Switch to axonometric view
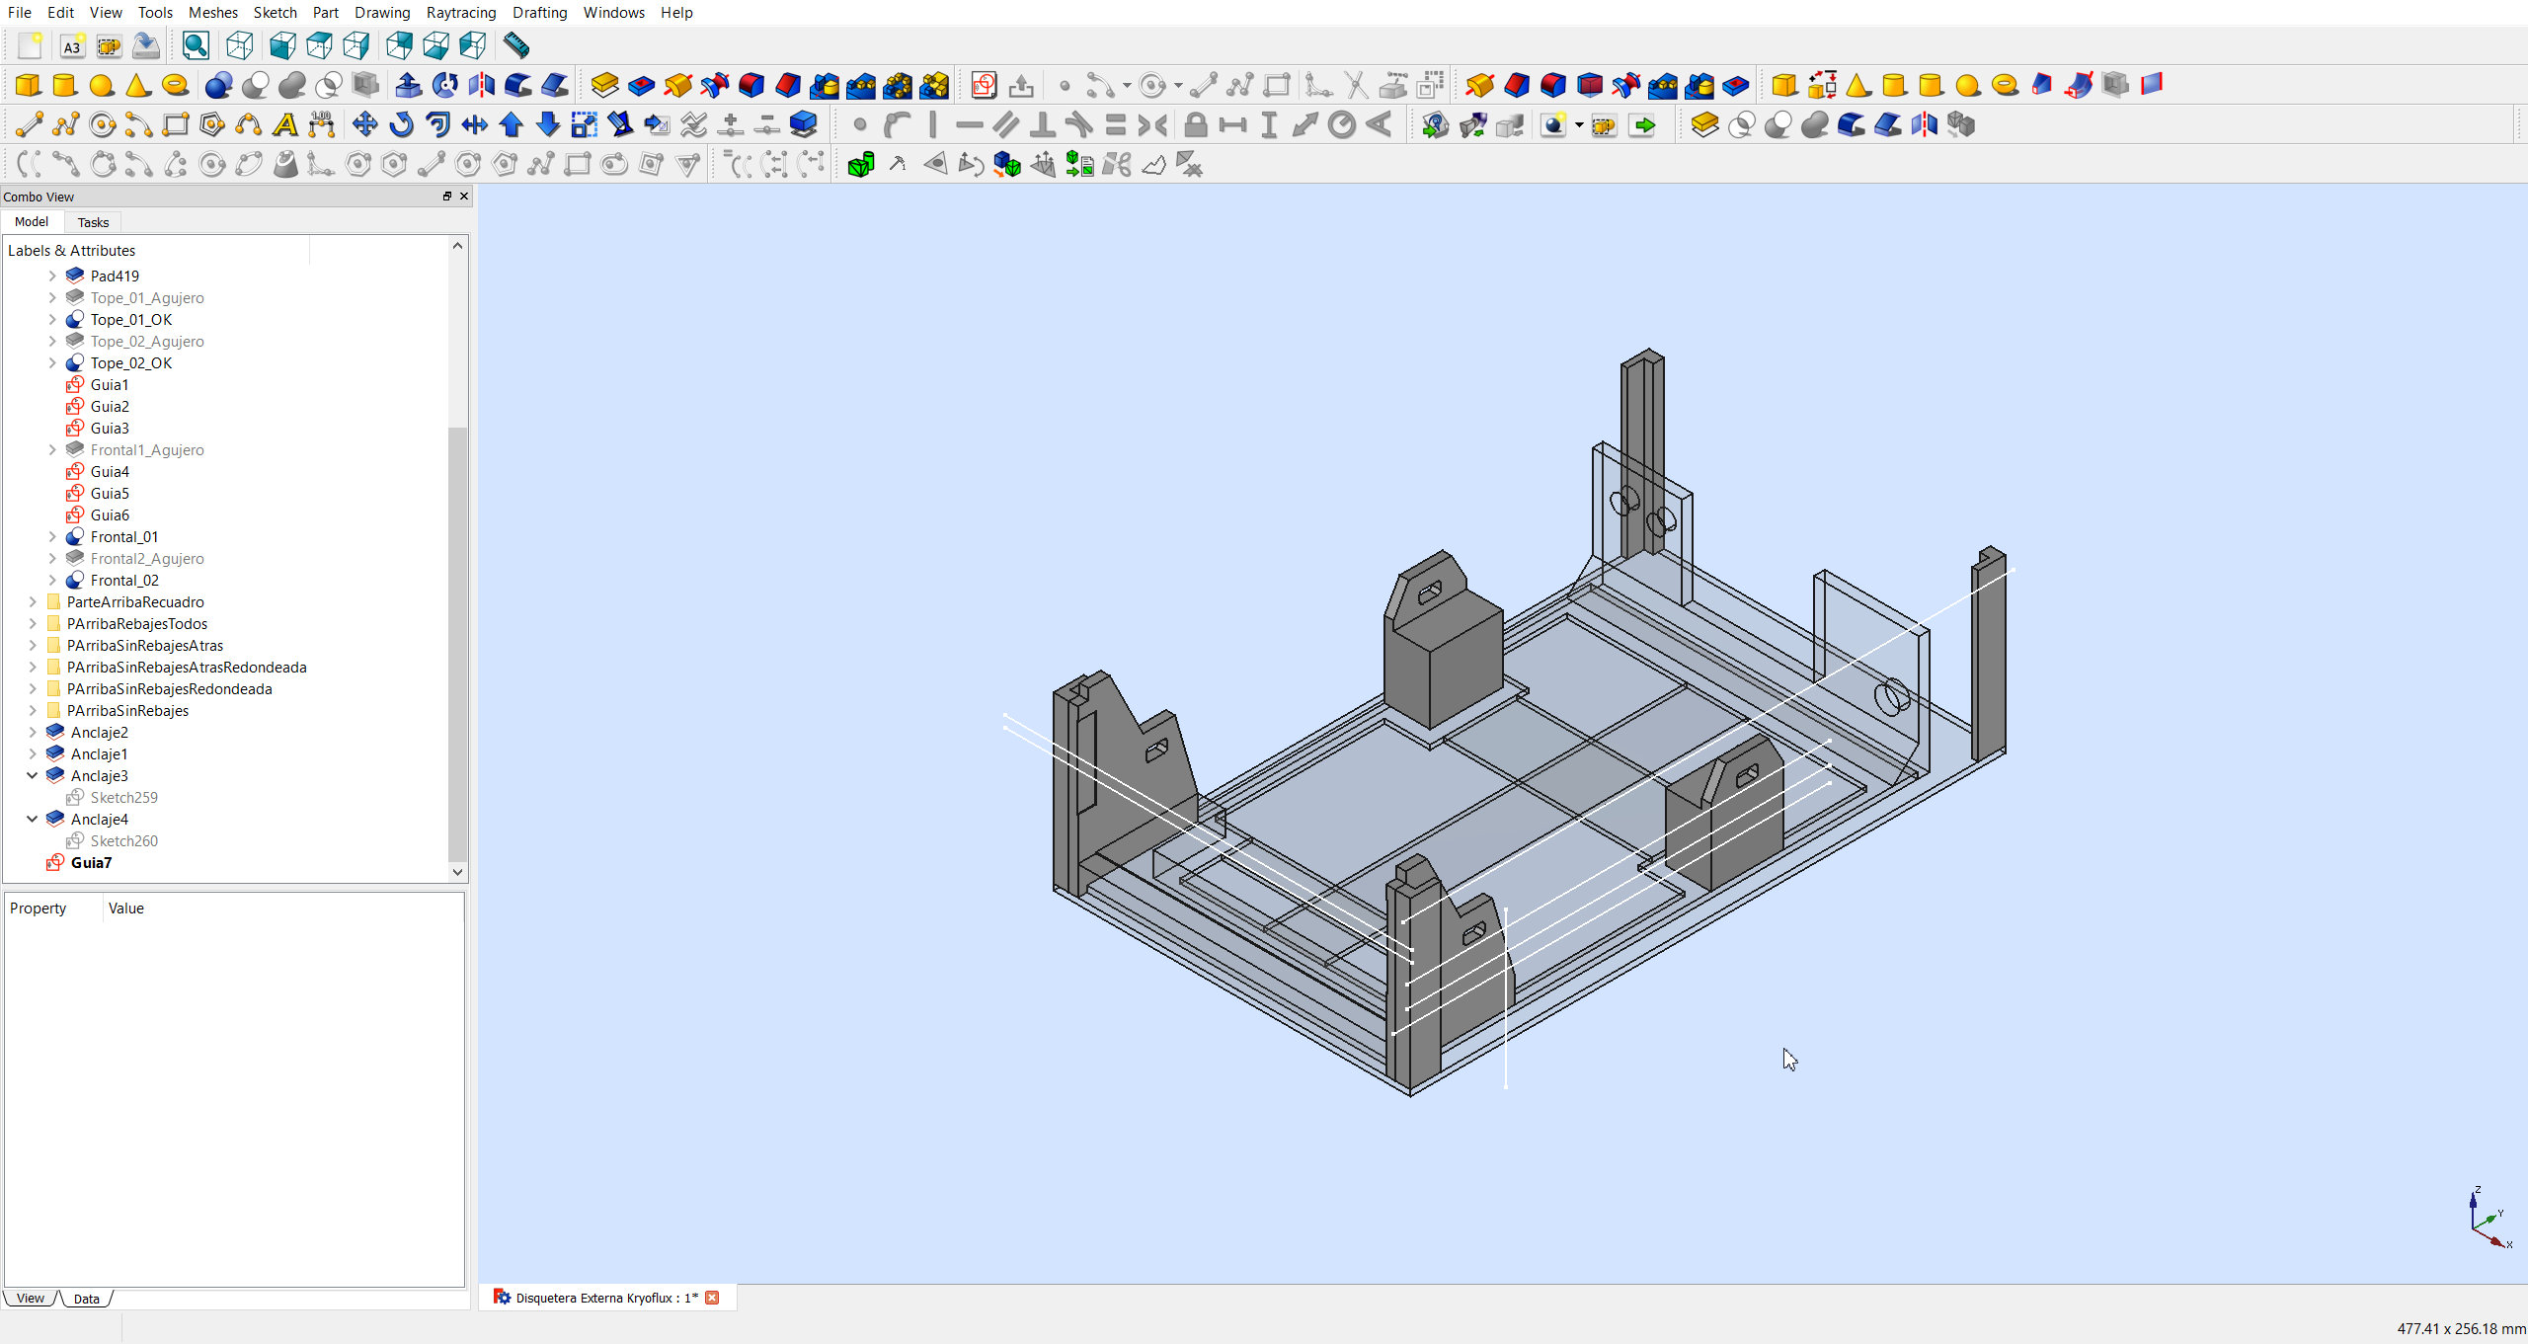Image resolution: width=2528 pixels, height=1344 pixels. point(239,45)
